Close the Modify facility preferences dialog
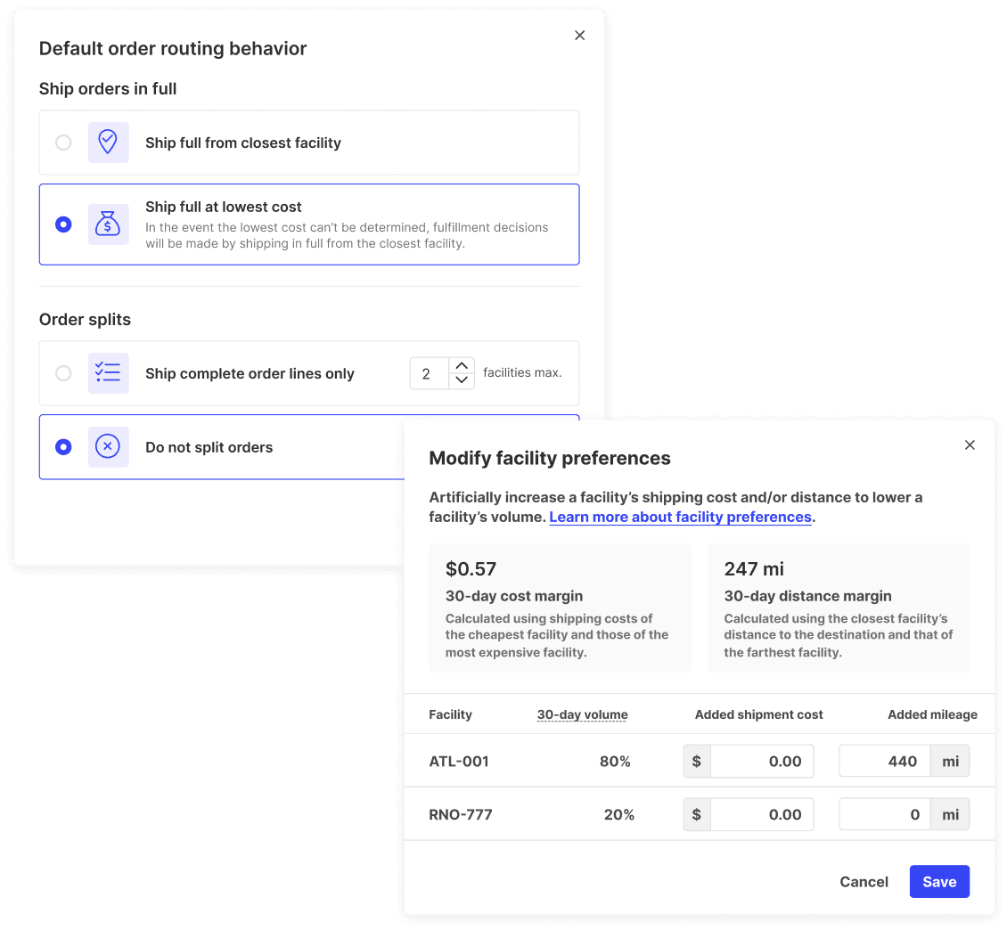1007x930 pixels. [970, 445]
